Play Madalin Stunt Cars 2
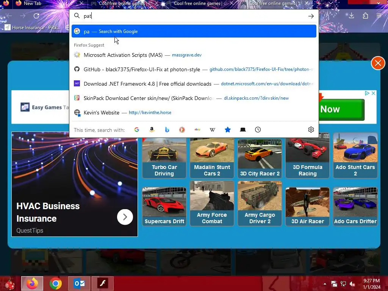 click(x=212, y=158)
